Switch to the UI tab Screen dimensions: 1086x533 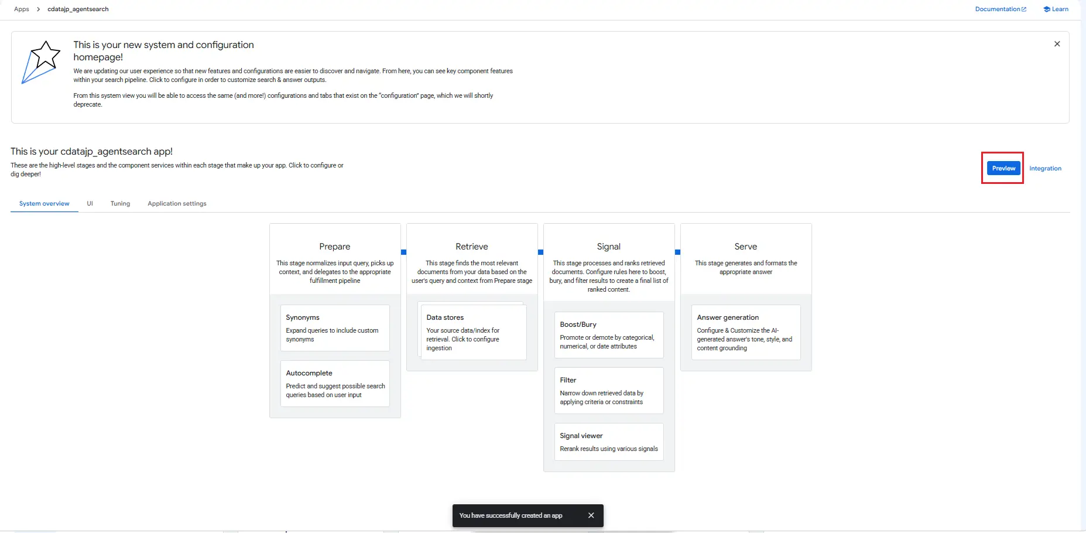[x=90, y=204]
